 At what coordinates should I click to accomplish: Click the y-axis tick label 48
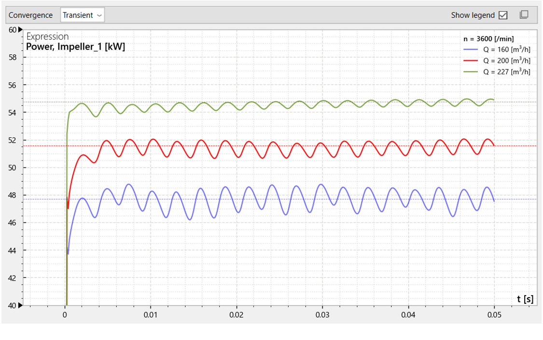13,195
